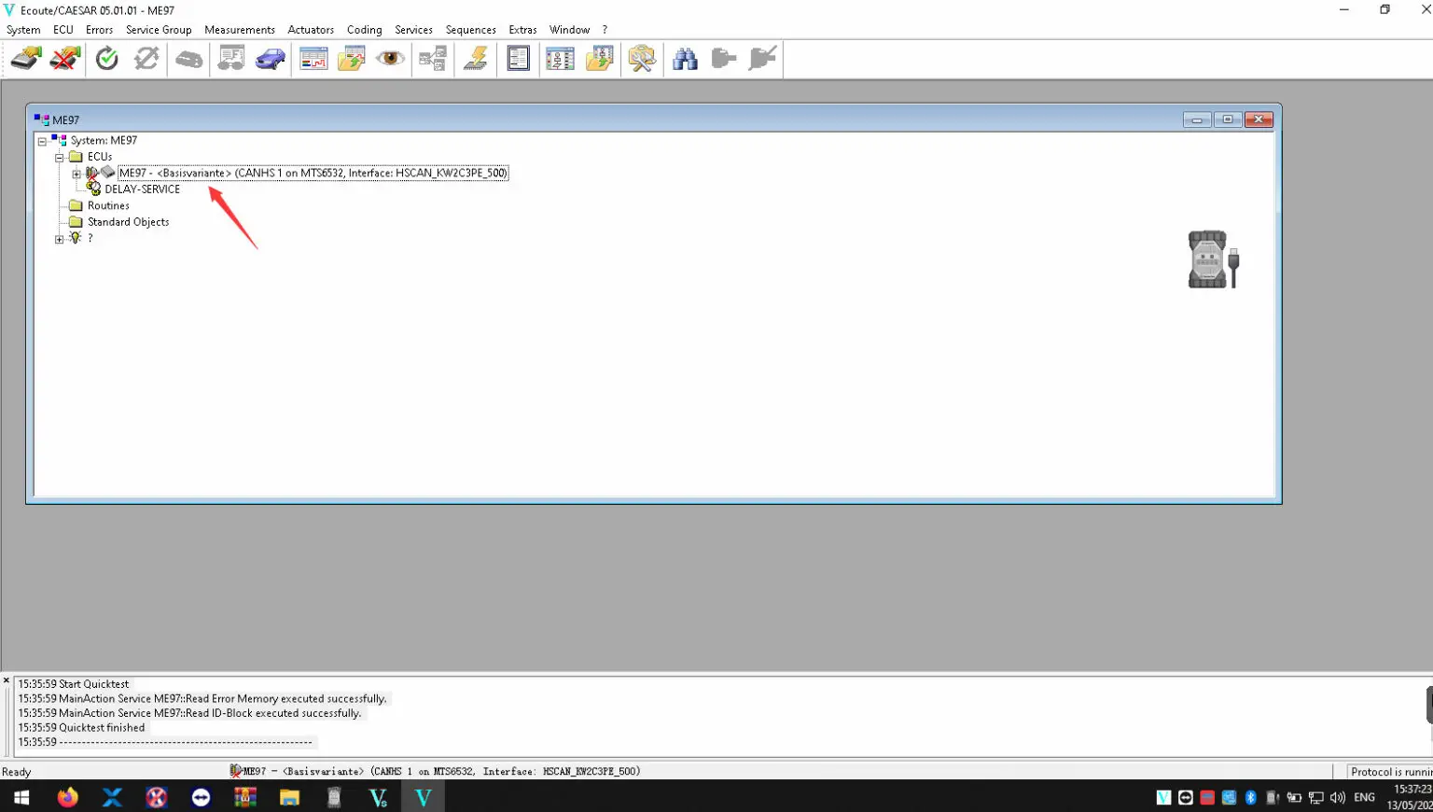This screenshot has width=1433, height=812.
Task: Collapse the System: ME97 root node
Action: pos(42,142)
